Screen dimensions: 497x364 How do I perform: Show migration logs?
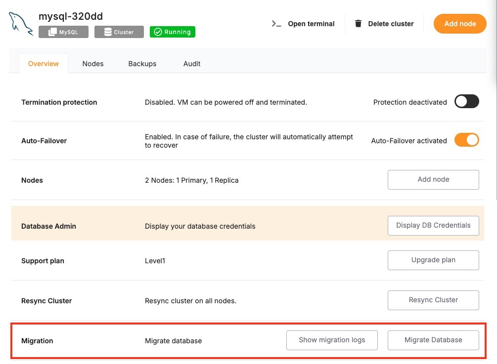pos(332,340)
